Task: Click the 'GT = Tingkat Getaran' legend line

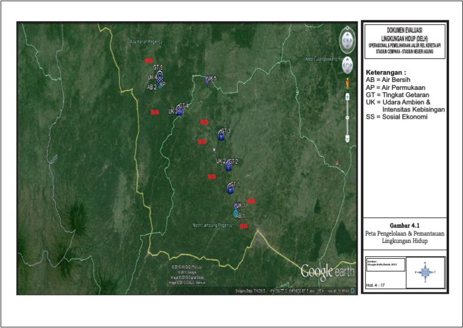Action: 397,95
